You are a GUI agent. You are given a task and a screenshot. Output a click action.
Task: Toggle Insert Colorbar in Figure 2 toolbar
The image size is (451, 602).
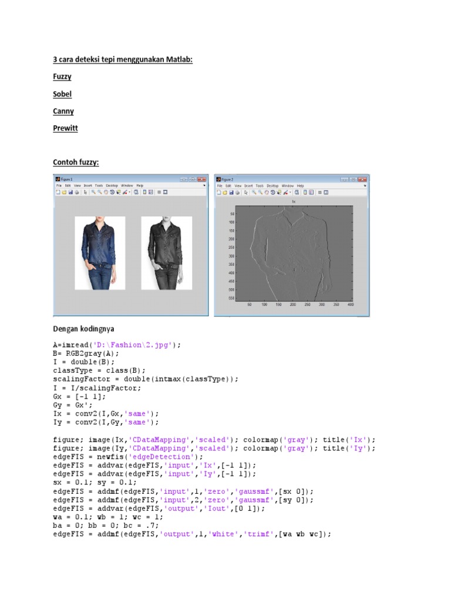point(305,192)
